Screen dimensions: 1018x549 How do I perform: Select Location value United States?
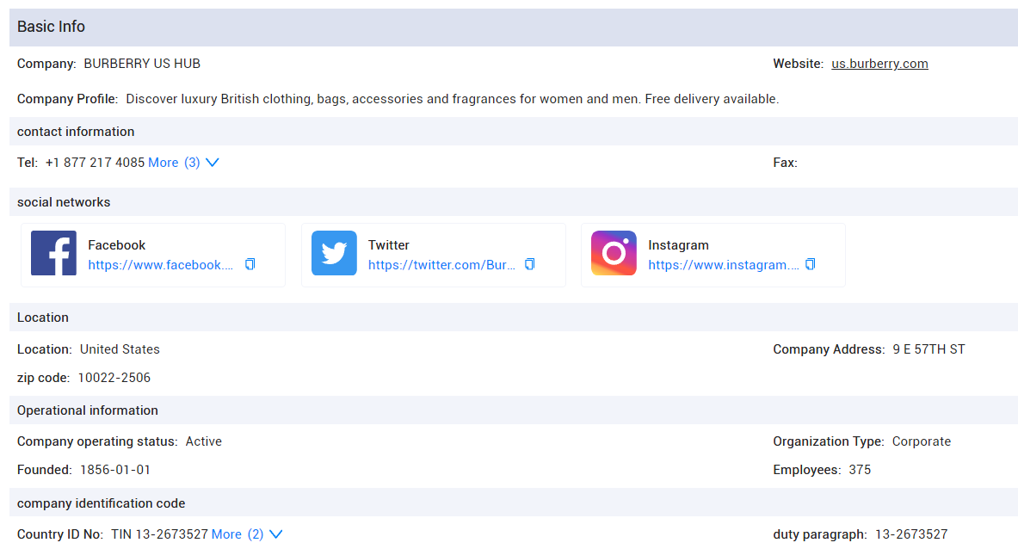(x=120, y=349)
